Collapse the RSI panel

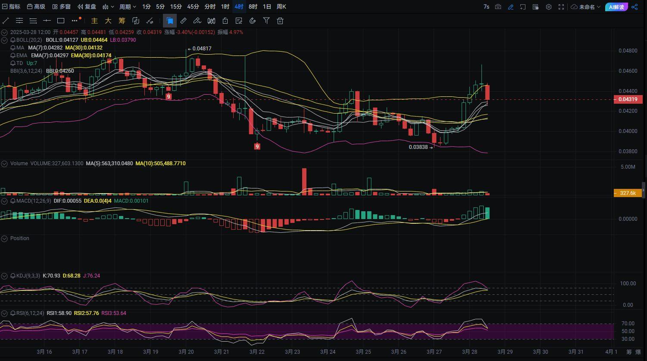[x=4, y=313]
